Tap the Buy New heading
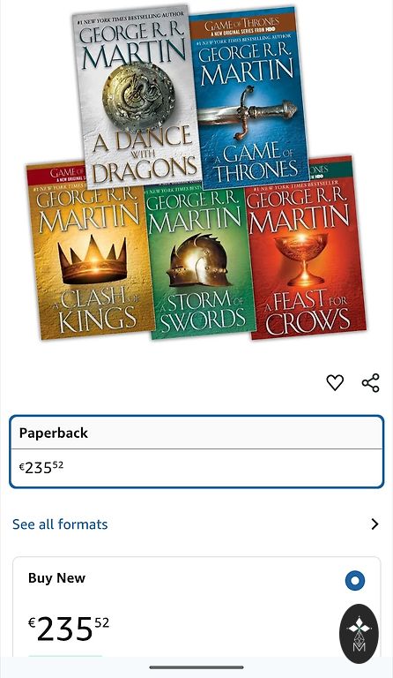The width and height of the screenshot is (393, 678). pyautogui.click(x=56, y=578)
